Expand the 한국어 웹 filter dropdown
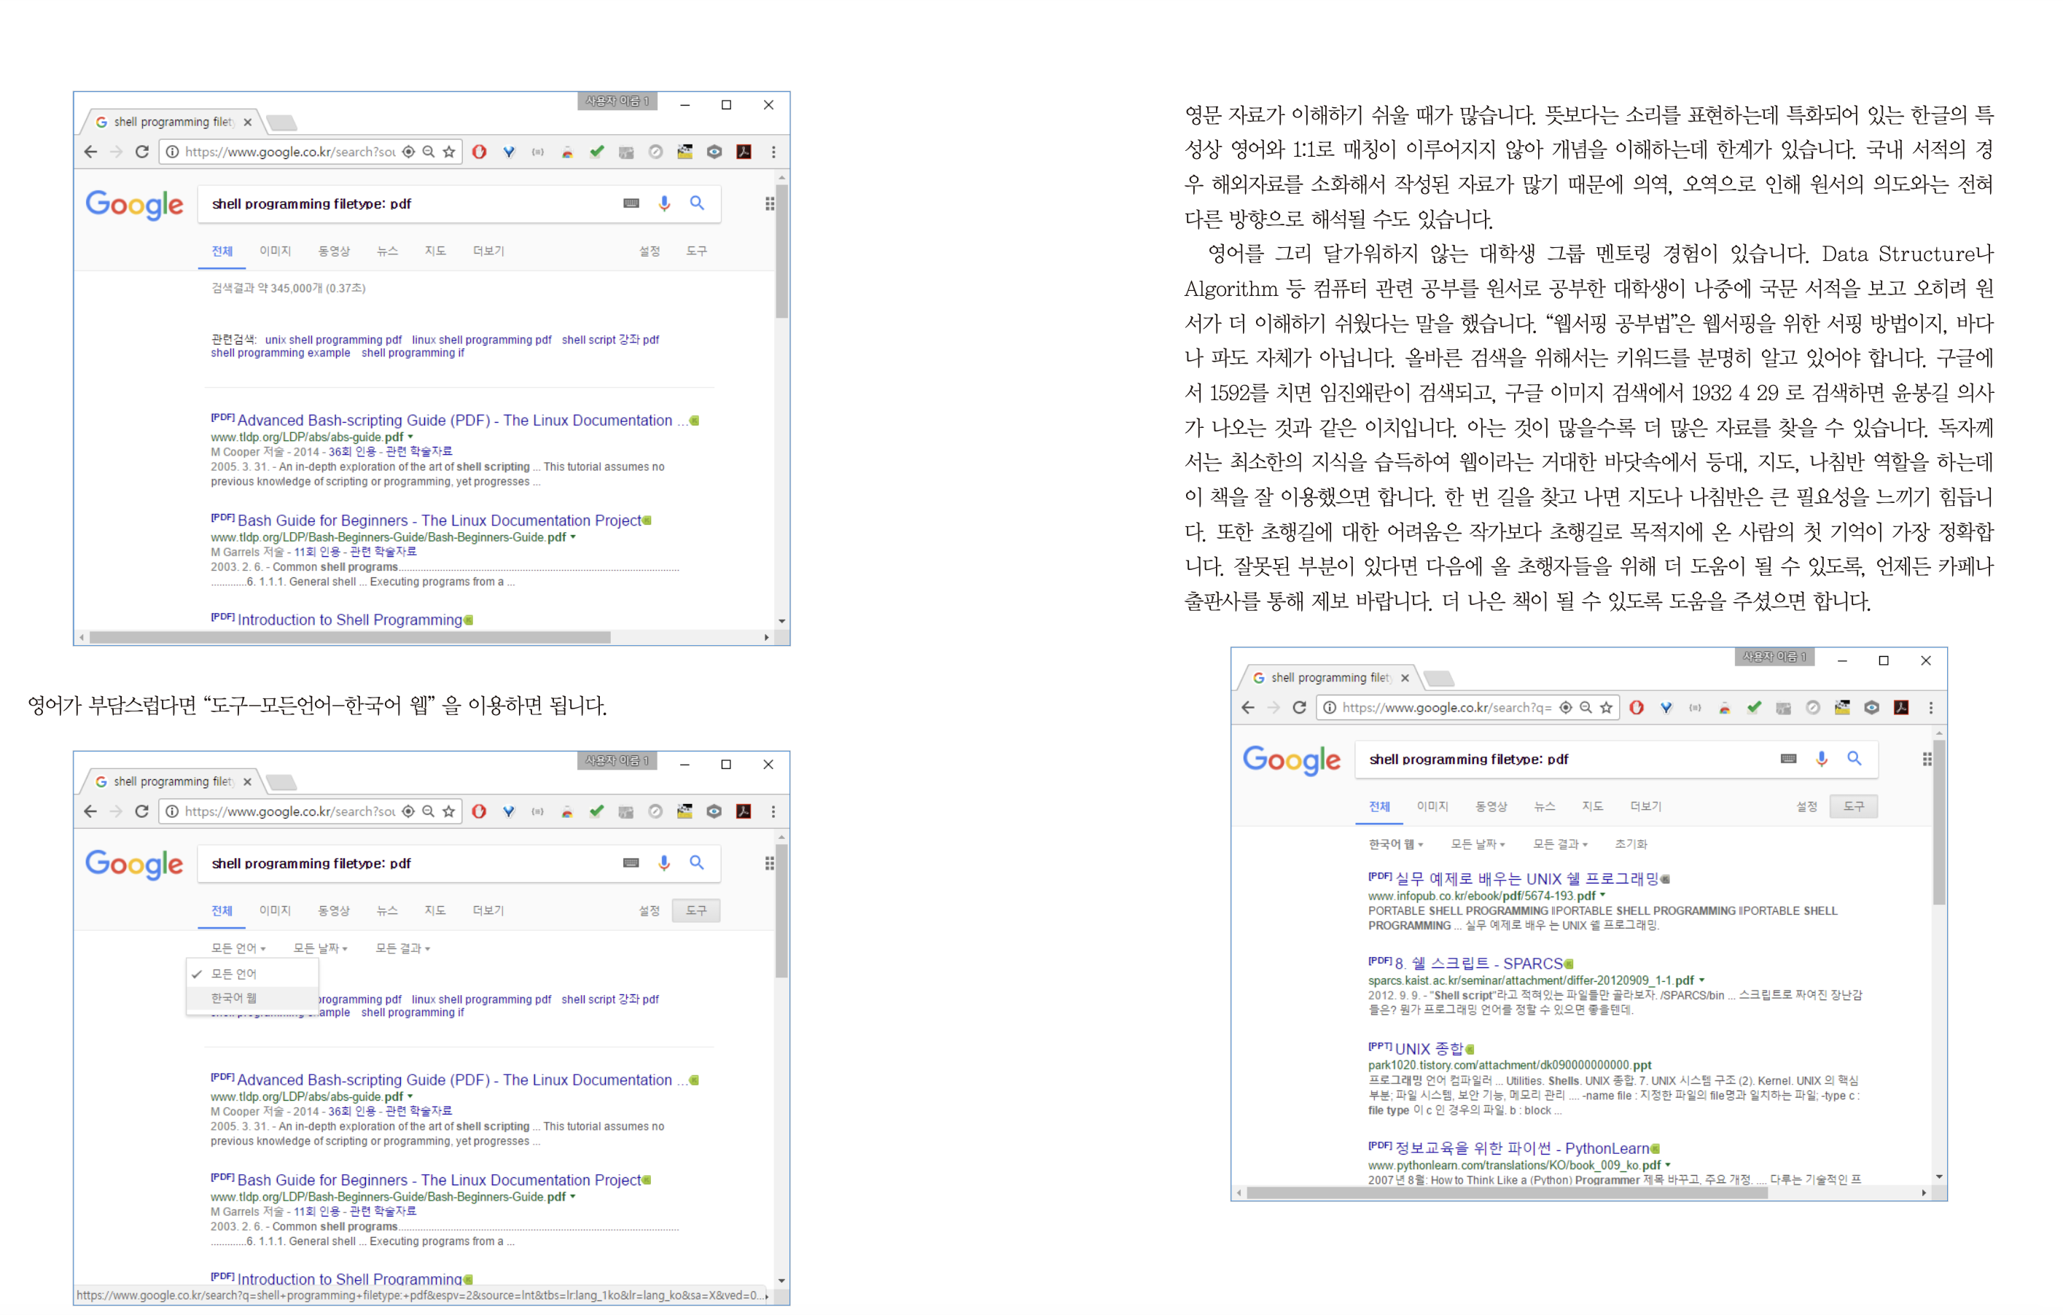This screenshot has height=1315, width=2063. pos(1395,844)
